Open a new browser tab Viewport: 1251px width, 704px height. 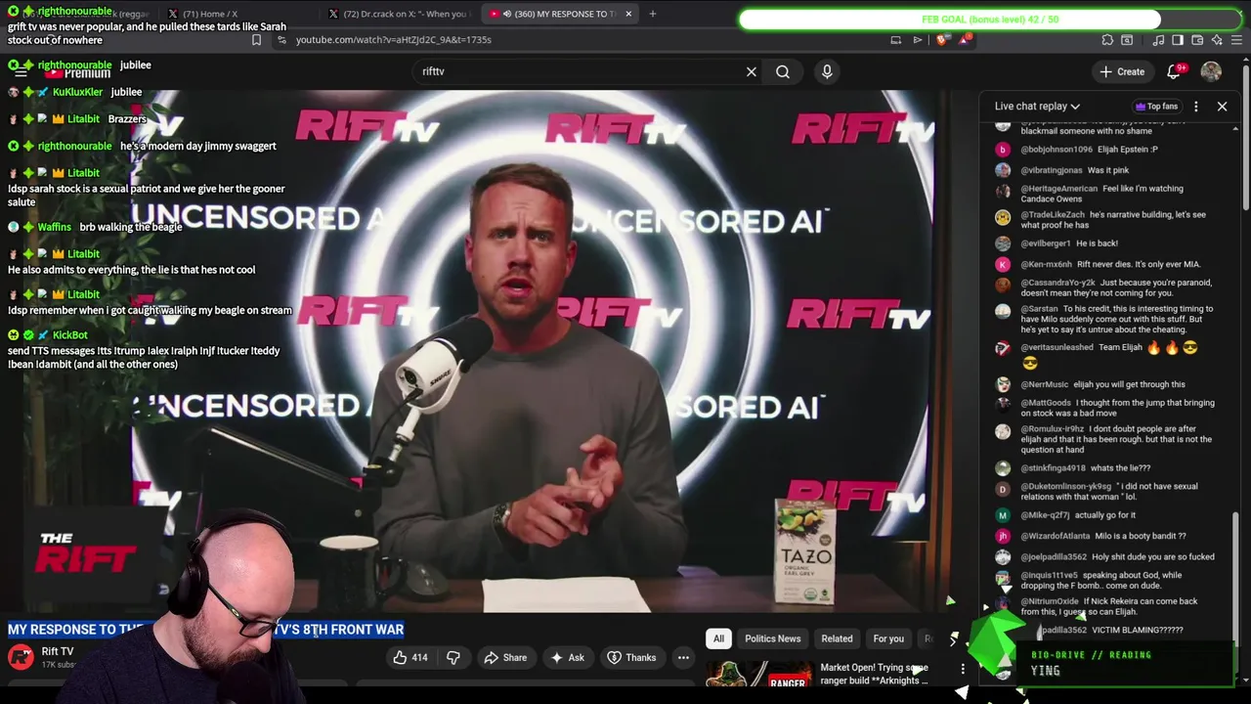tap(653, 14)
